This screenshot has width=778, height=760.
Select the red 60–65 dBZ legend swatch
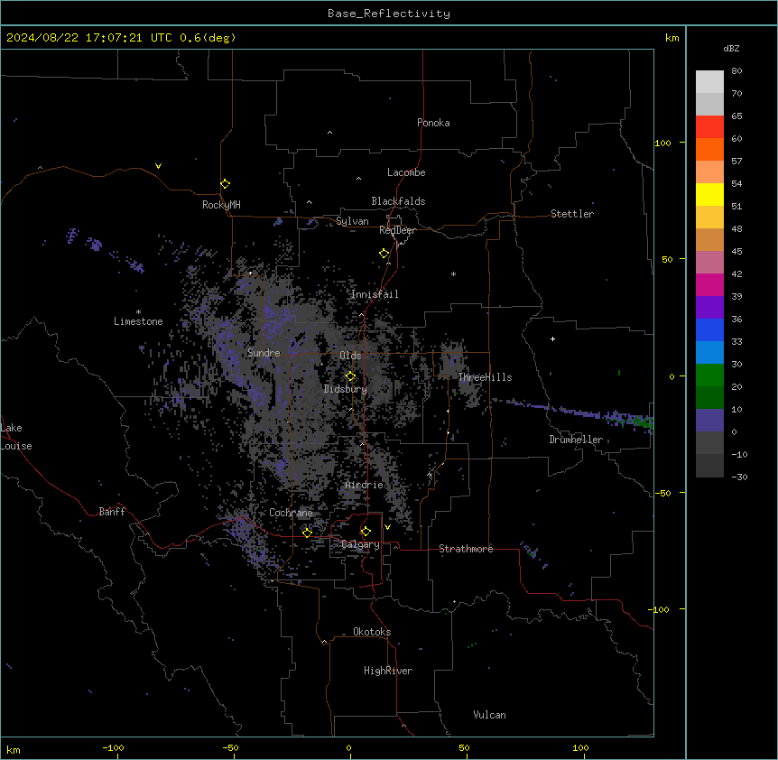pyautogui.click(x=709, y=127)
